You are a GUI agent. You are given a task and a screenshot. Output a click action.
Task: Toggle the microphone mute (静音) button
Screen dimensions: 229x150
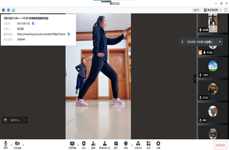(x=6, y=144)
